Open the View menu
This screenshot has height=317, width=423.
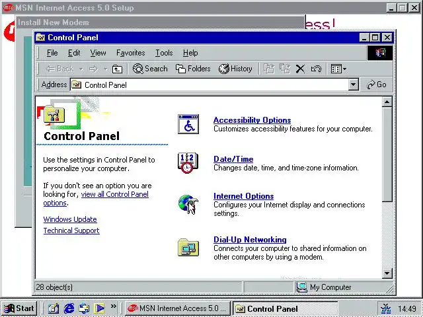(x=98, y=53)
